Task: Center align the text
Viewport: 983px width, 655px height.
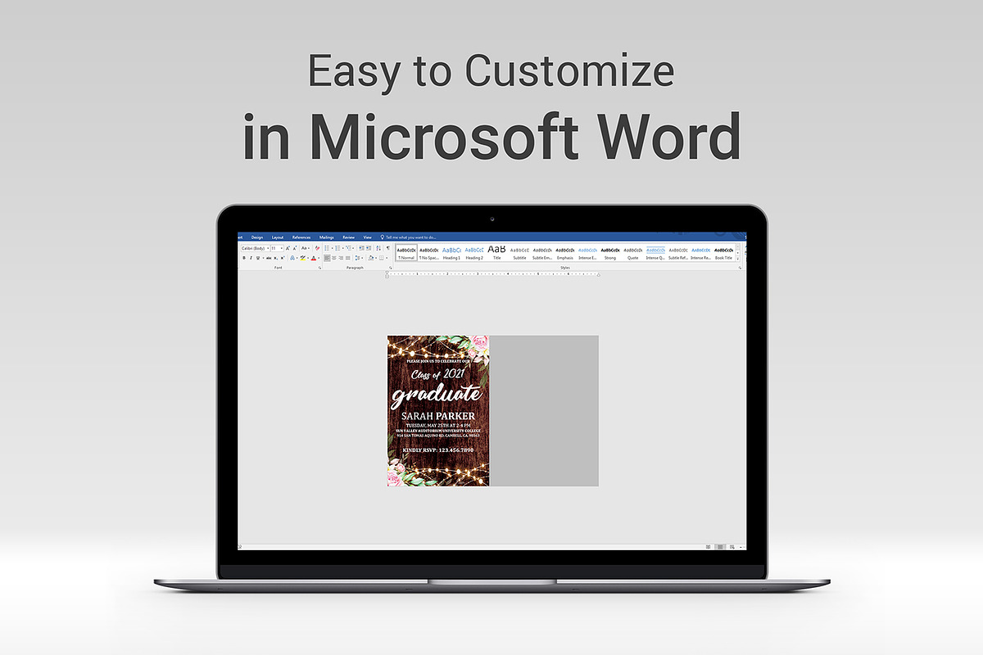Action: [x=334, y=258]
